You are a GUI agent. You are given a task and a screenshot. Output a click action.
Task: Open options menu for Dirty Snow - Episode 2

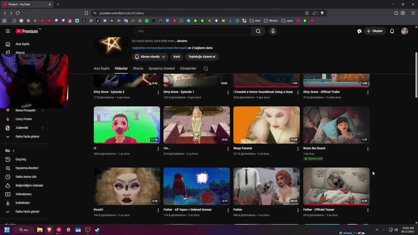(158, 93)
